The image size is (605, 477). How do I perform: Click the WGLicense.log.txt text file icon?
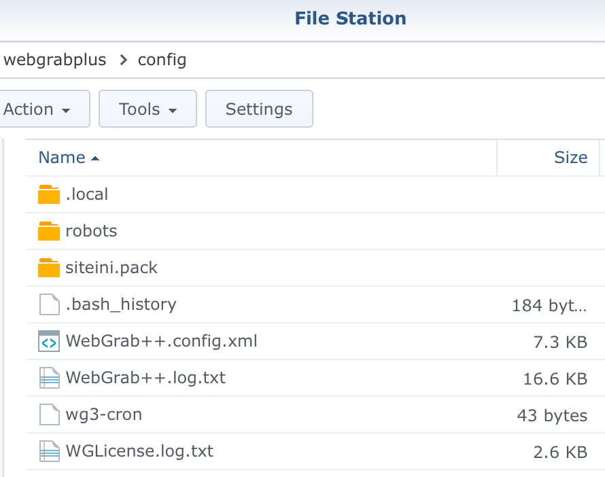point(50,450)
